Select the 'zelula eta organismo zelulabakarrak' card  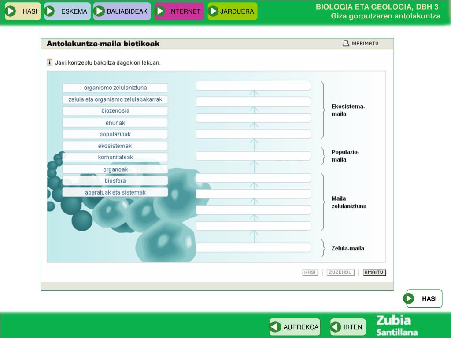(115, 99)
